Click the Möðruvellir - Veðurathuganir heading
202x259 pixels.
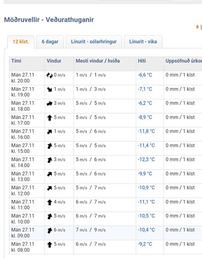click(x=49, y=20)
